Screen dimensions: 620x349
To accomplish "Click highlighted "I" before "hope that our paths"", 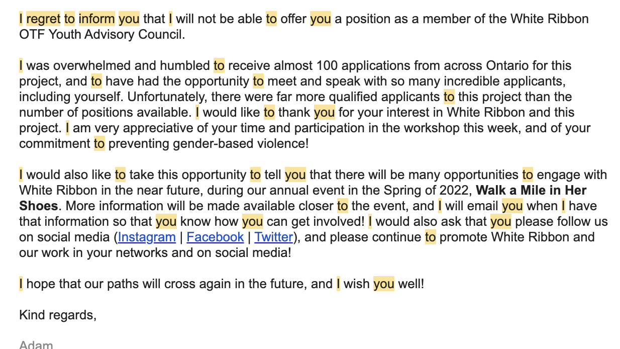I will click(21, 284).
